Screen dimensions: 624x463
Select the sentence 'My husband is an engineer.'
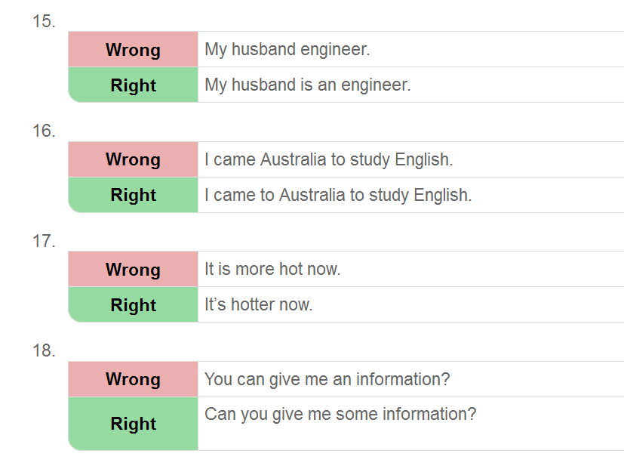click(308, 85)
